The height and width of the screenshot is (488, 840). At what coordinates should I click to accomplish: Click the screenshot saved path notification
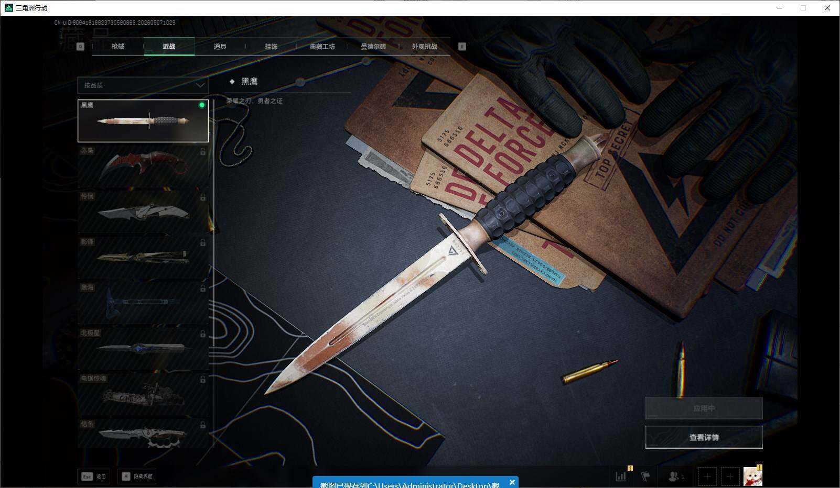point(410,484)
